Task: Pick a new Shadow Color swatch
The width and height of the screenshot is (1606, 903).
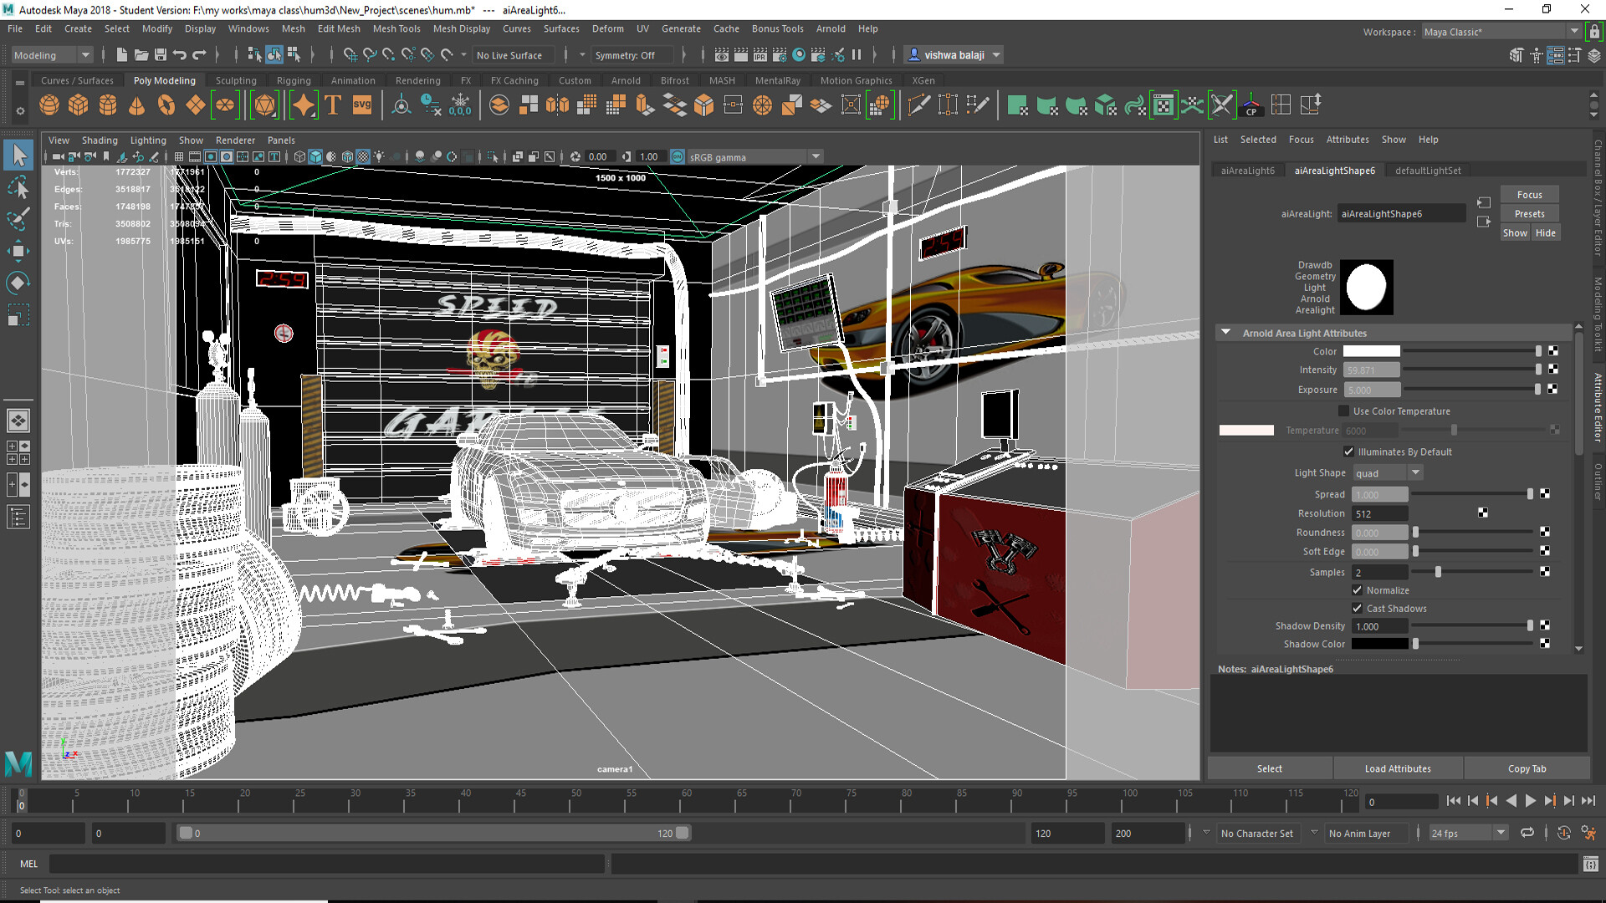Action: [x=1380, y=644]
